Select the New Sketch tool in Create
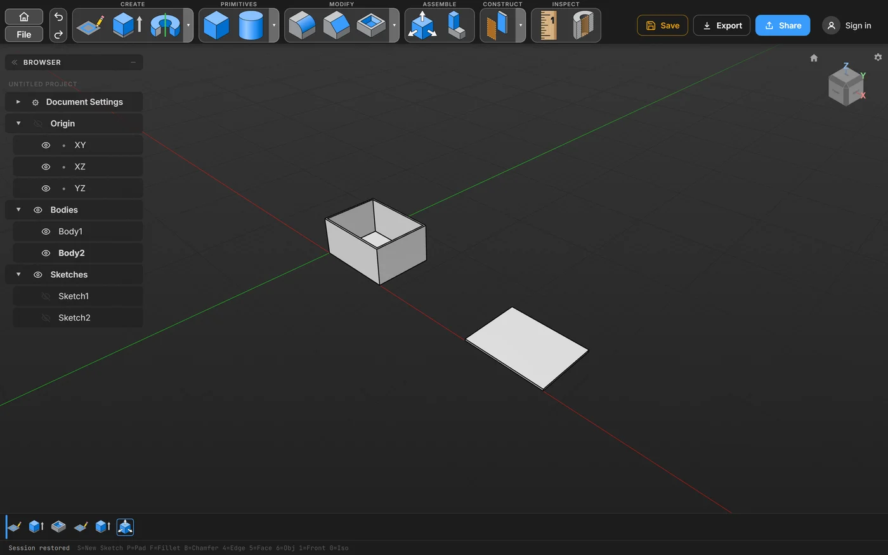This screenshot has height=555, width=888. pyautogui.click(x=90, y=26)
